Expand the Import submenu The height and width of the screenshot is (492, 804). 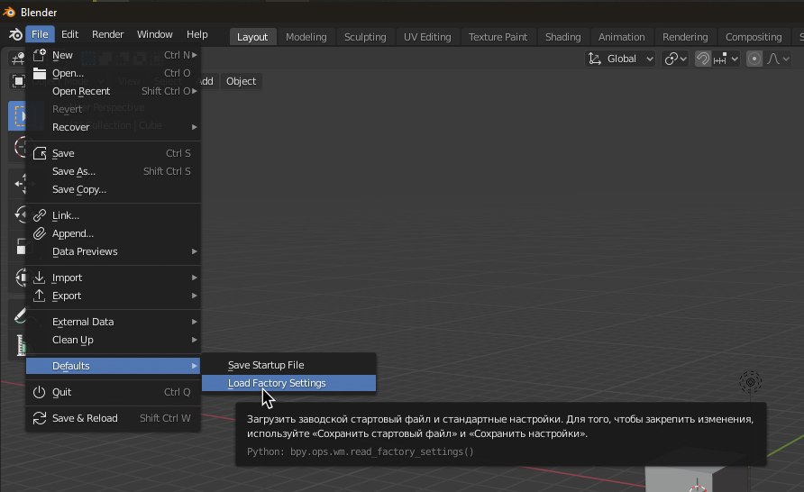(113, 278)
